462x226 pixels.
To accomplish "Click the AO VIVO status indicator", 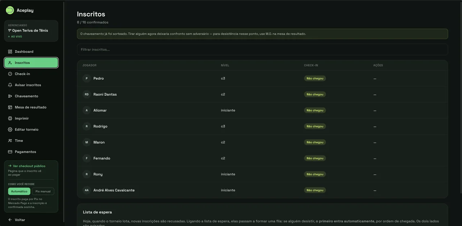I will coord(16,36).
